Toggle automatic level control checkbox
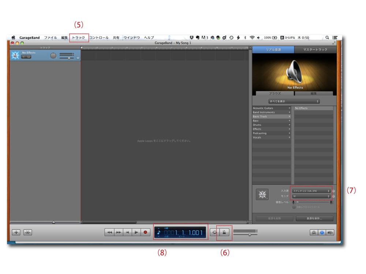The width and height of the screenshot is (366, 274). pos(294,207)
